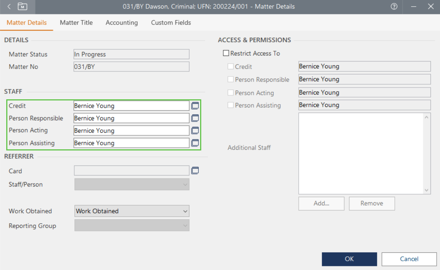Image resolution: width=440 pixels, height=270 pixels.
Task: Open lookup icon beside Person Acting field
Action: click(195, 131)
